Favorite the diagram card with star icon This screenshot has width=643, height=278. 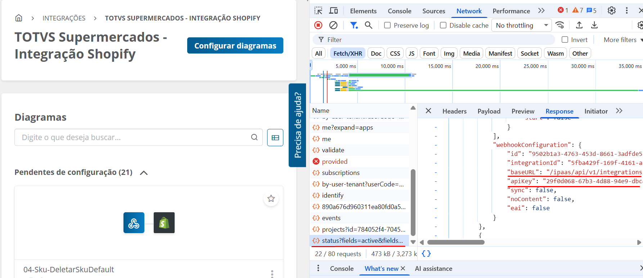click(x=271, y=199)
